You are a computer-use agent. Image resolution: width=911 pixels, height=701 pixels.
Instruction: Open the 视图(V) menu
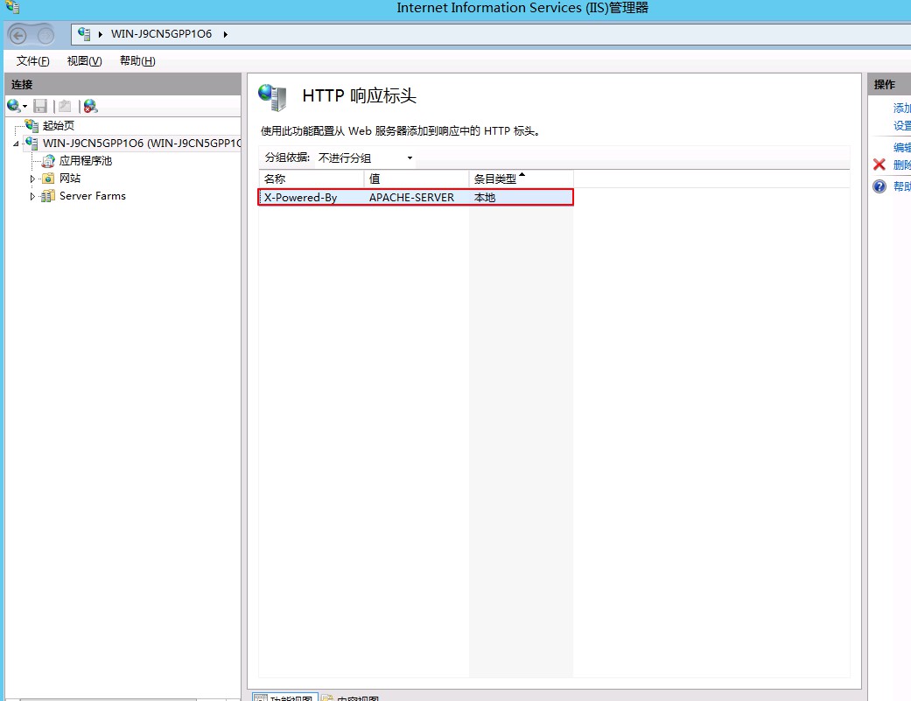pyautogui.click(x=84, y=61)
